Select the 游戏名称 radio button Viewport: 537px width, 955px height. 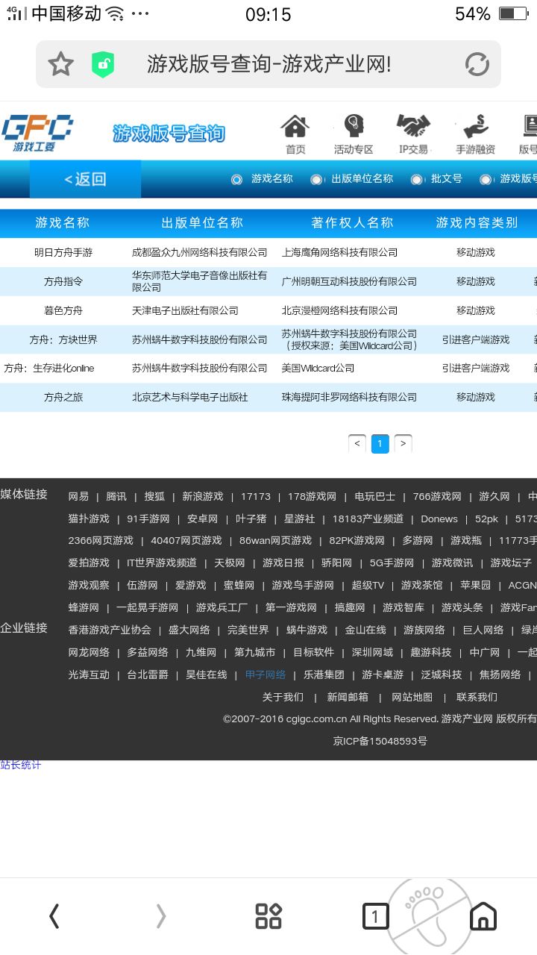[237, 179]
